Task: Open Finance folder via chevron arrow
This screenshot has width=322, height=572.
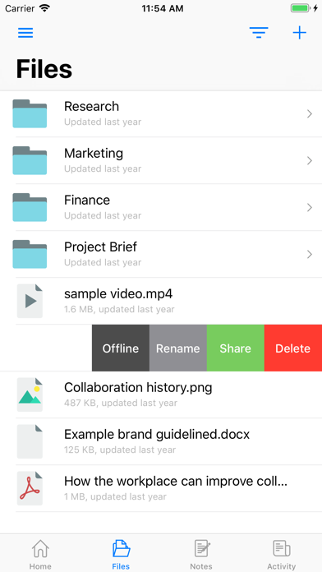Action: point(310,208)
